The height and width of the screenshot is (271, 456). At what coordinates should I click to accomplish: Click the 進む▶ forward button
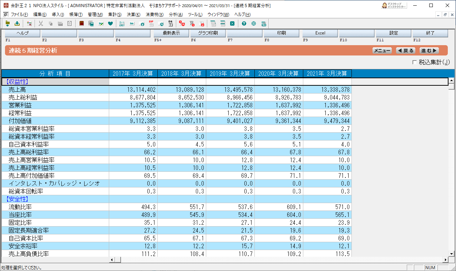pos(429,51)
